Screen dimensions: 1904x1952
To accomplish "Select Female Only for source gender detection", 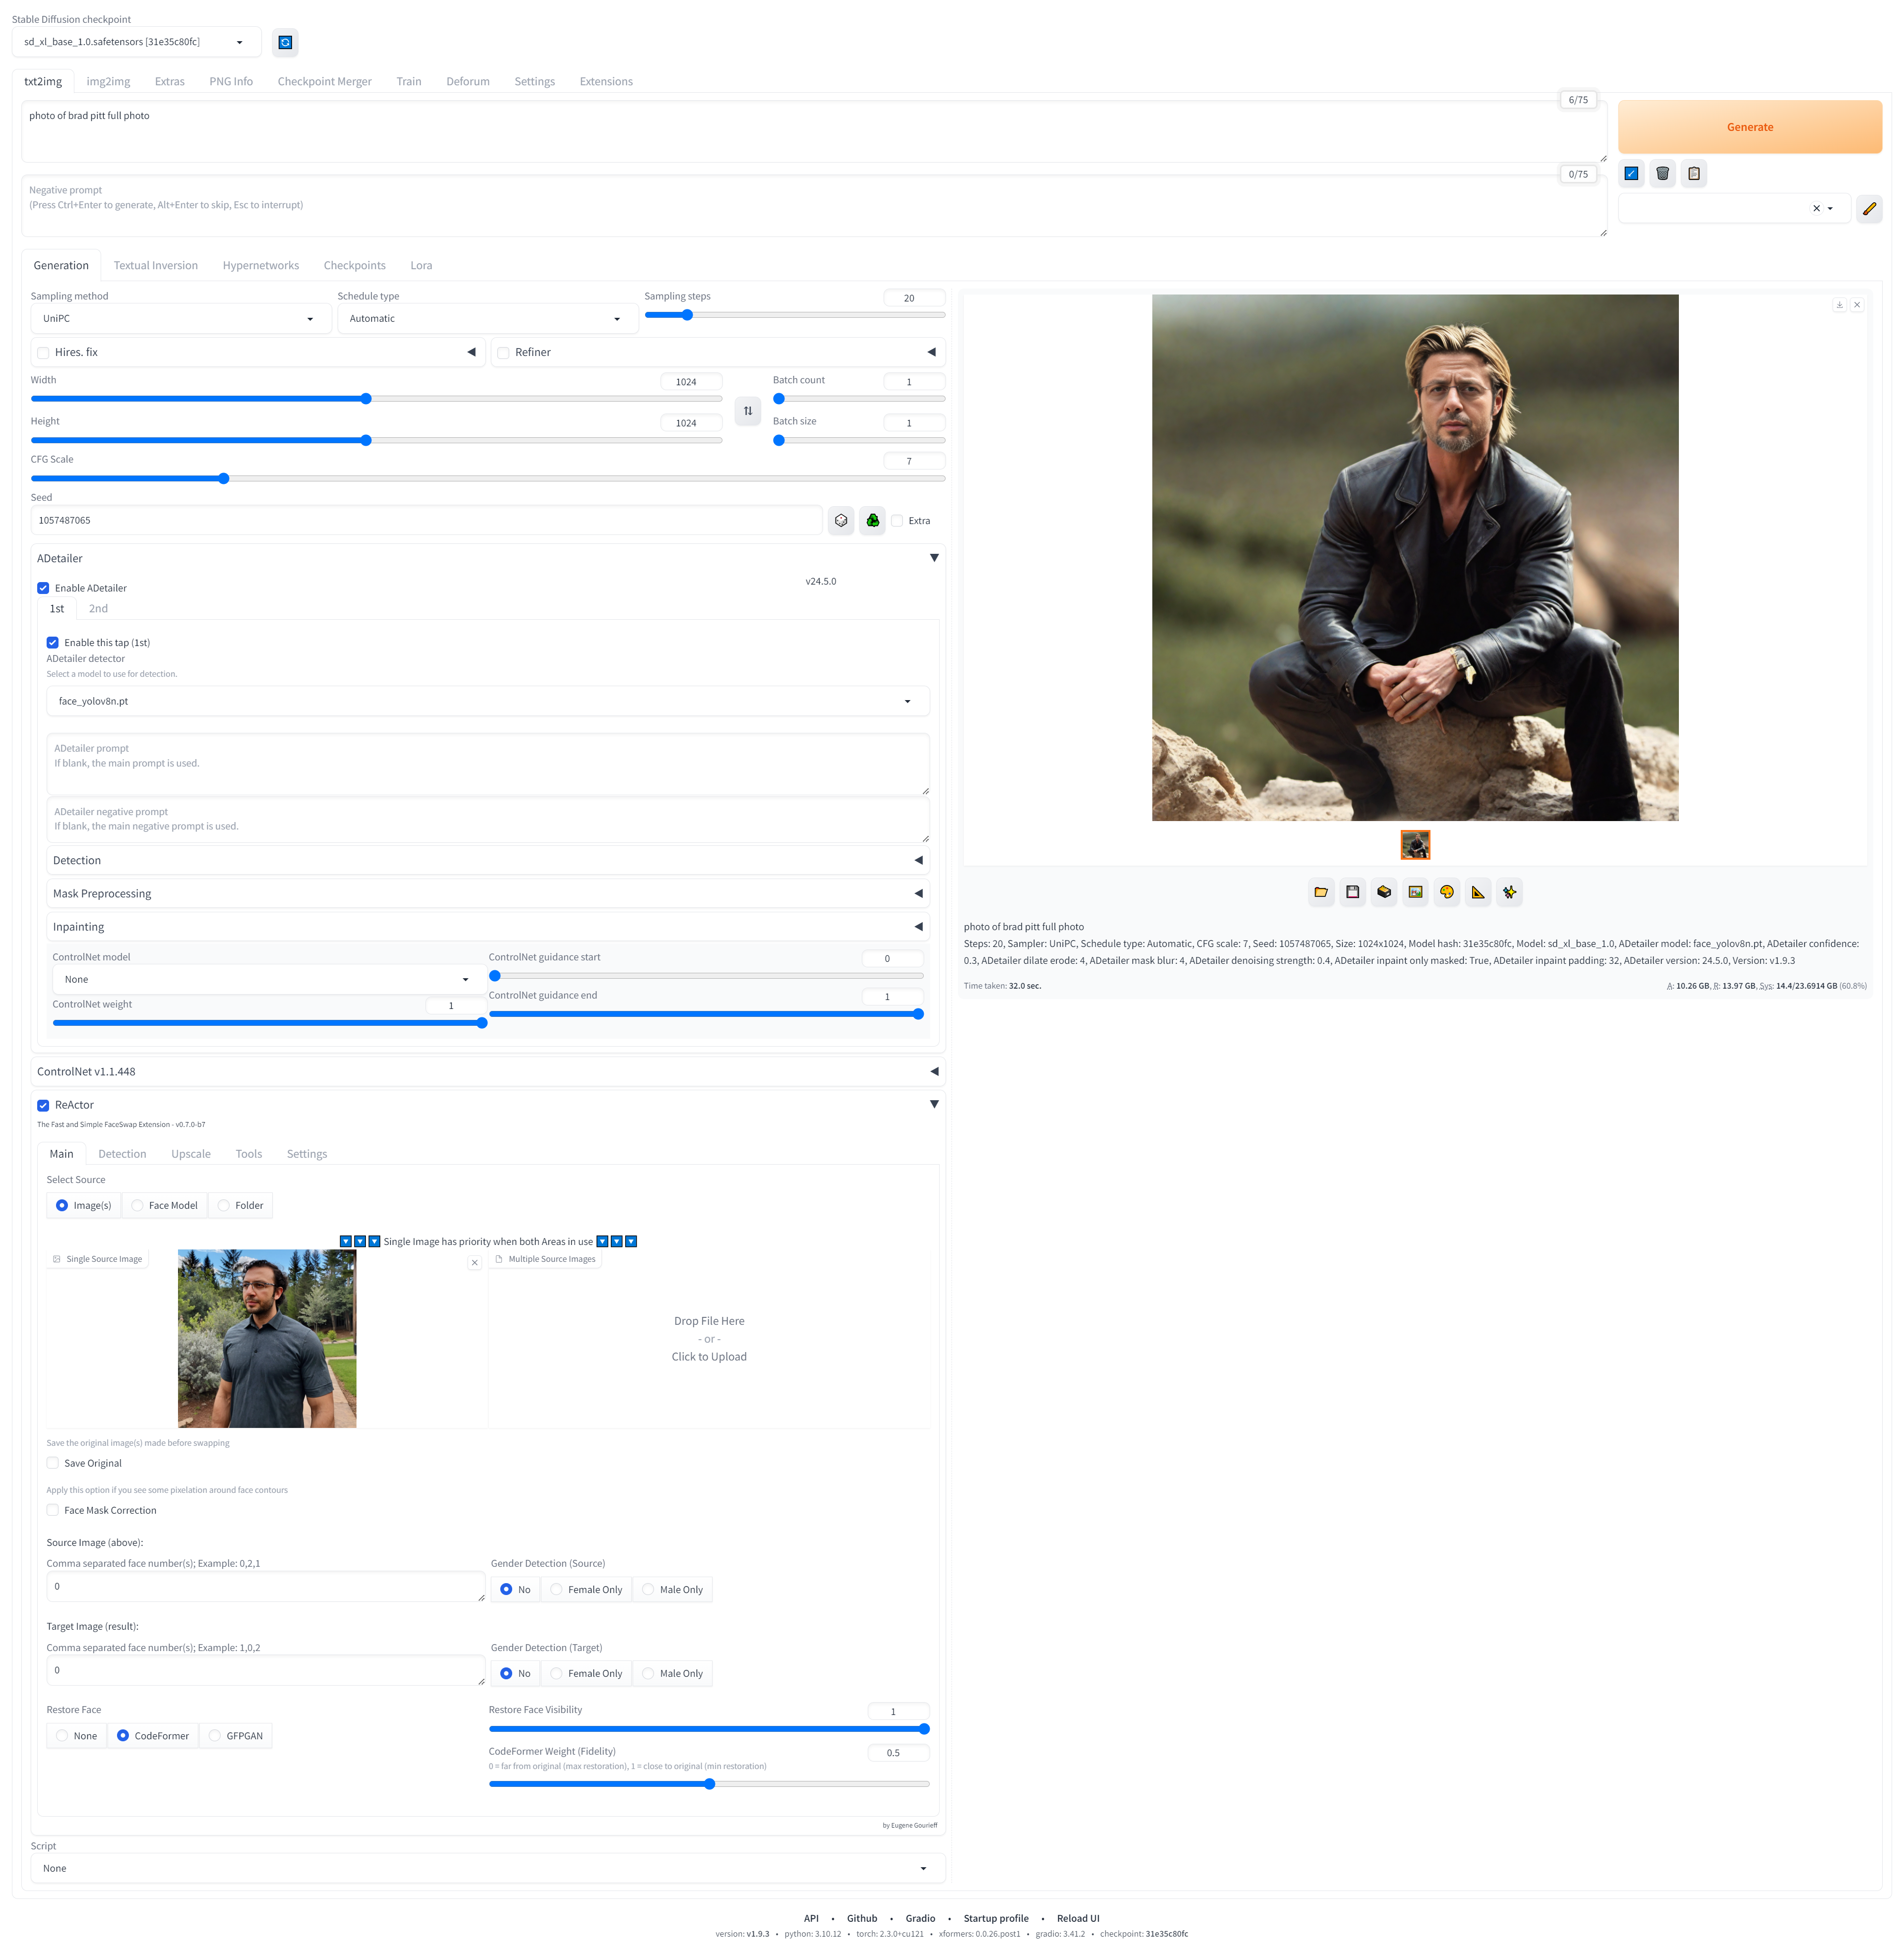I will click(556, 1589).
